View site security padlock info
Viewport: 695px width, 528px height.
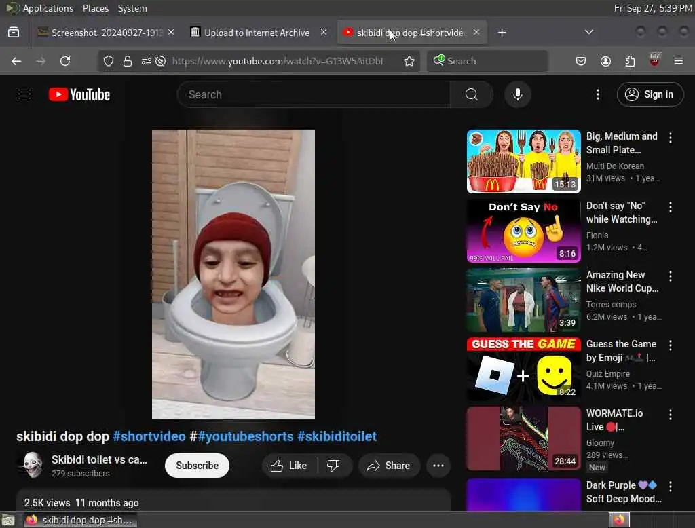click(x=128, y=61)
